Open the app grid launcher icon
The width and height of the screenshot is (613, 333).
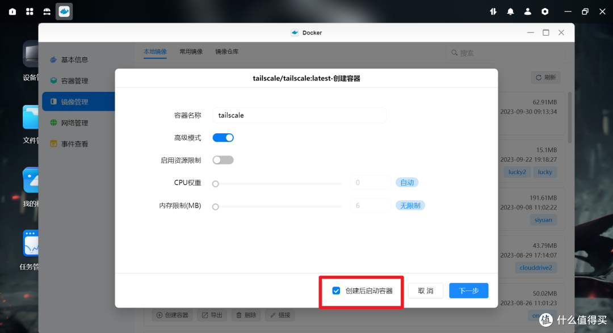click(30, 12)
